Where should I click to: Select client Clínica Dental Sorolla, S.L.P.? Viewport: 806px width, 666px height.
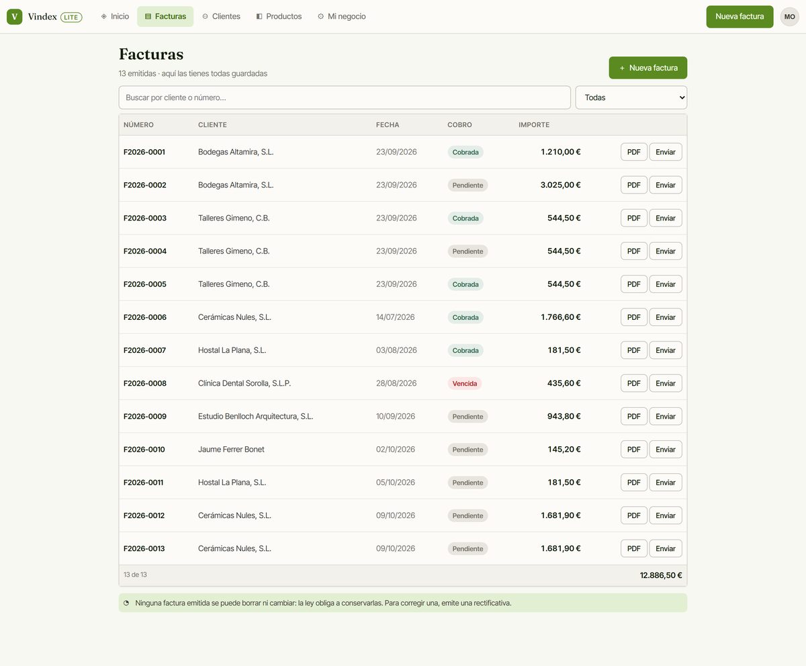pyautogui.click(x=244, y=383)
